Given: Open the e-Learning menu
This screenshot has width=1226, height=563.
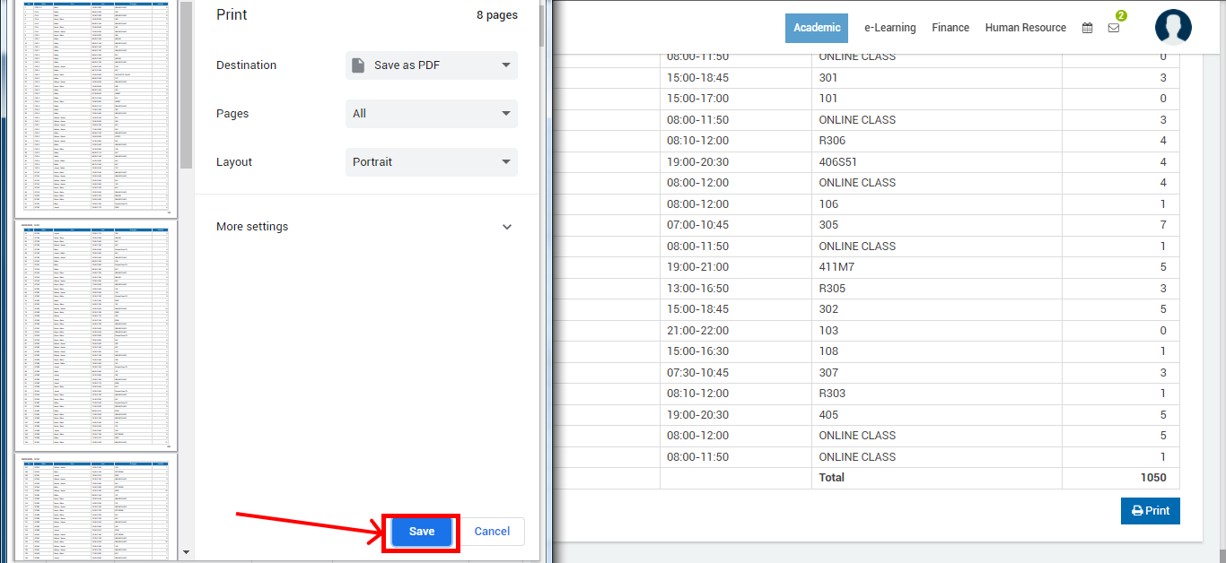Looking at the screenshot, I should [889, 28].
